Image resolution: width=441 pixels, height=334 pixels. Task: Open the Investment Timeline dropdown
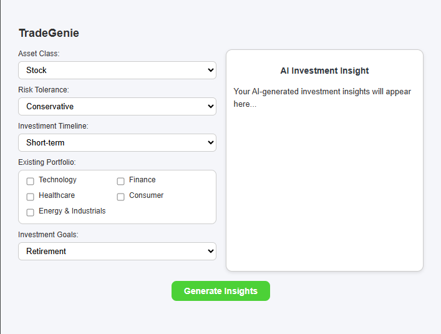point(117,143)
